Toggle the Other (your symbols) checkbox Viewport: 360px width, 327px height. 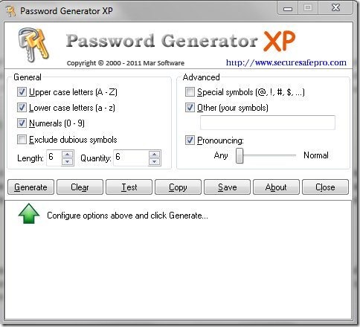(x=190, y=108)
